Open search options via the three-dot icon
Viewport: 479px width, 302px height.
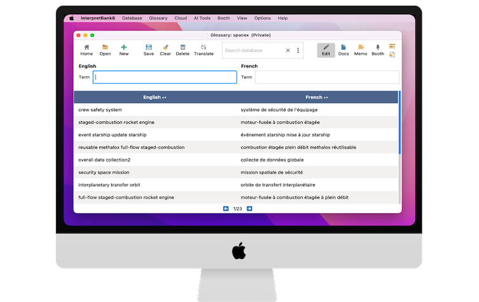tap(298, 50)
